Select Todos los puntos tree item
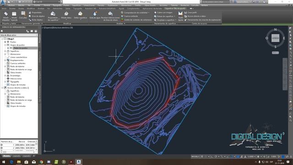The width and height of the screenshot is (293, 165). pos(21,48)
